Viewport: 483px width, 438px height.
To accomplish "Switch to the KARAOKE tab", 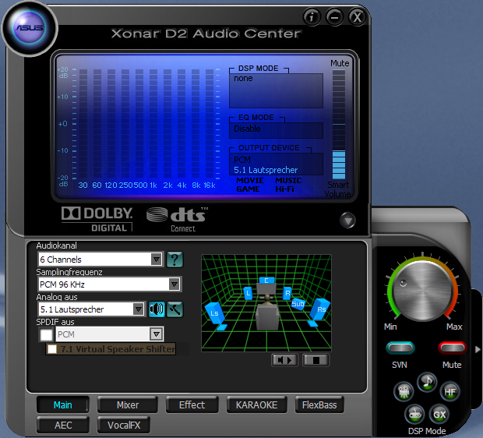I will pyautogui.click(x=256, y=404).
